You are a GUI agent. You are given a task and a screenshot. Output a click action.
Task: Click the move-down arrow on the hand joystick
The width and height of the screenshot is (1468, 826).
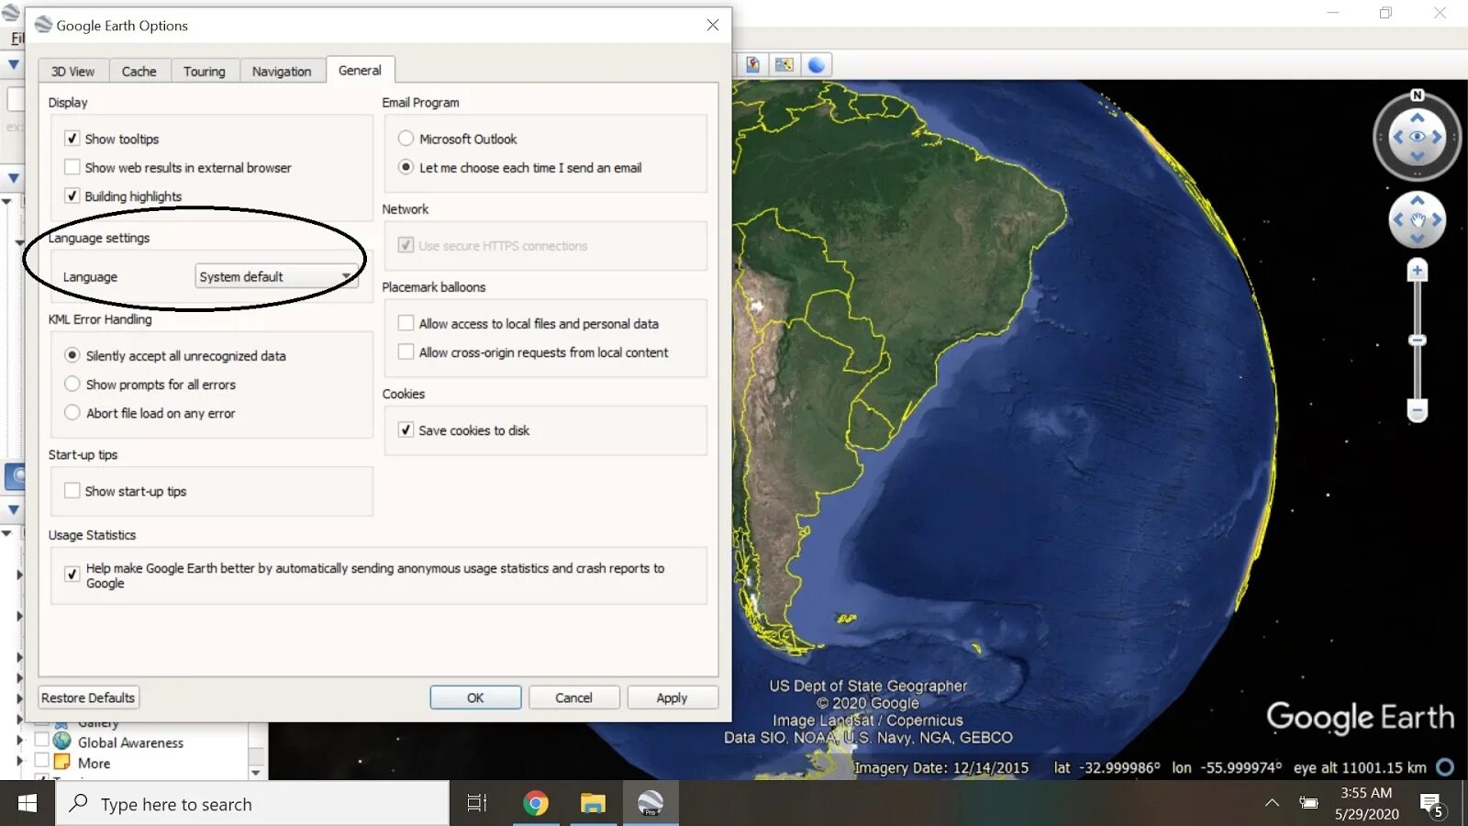1418,239
